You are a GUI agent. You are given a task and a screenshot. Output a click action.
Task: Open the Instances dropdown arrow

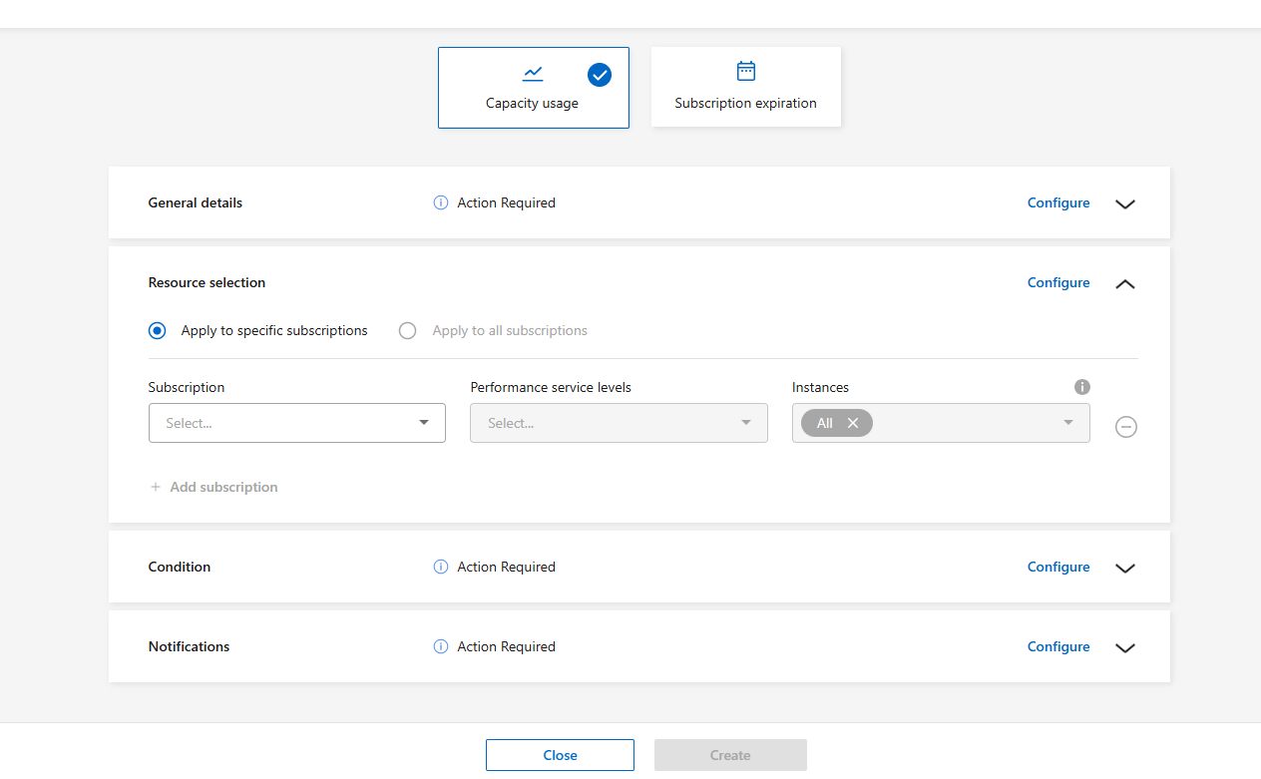tap(1068, 423)
